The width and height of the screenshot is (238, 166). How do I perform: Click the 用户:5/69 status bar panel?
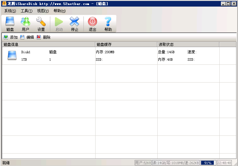click(x=143, y=163)
